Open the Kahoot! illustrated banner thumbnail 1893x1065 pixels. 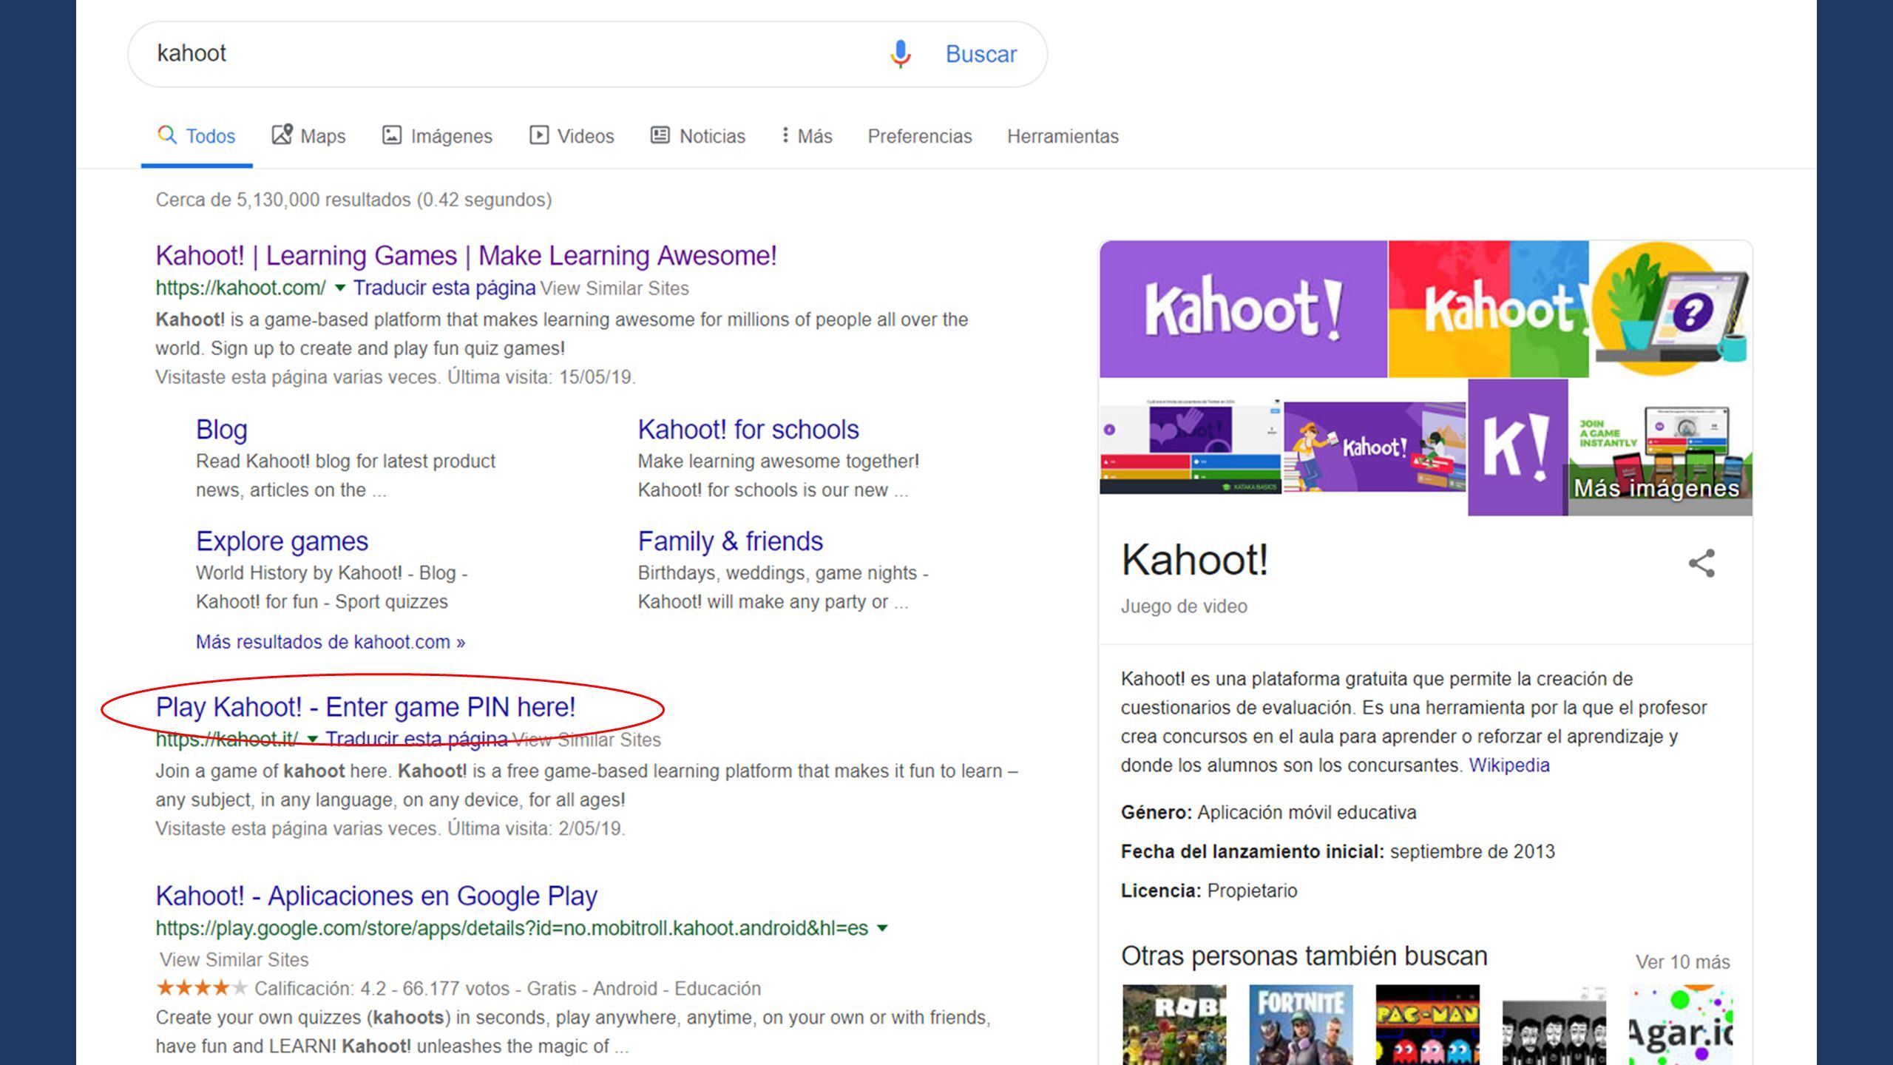click(x=1374, y=447)
